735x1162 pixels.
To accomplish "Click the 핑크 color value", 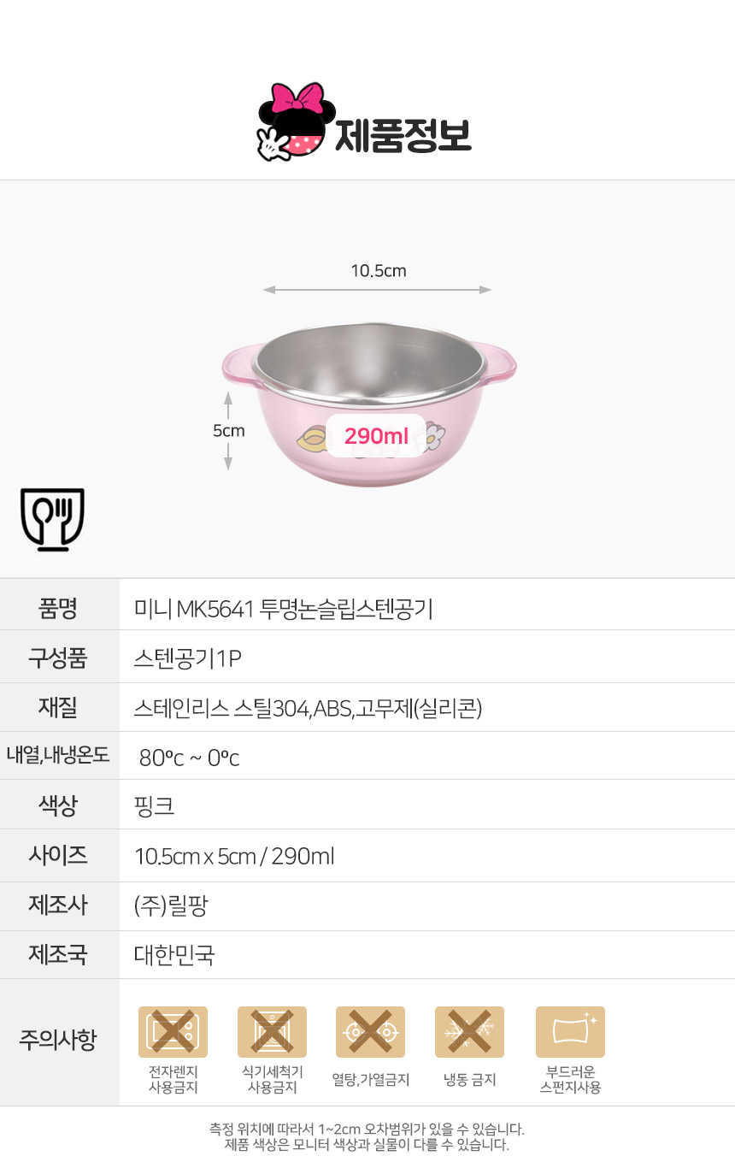I will [x=154, y=806].
